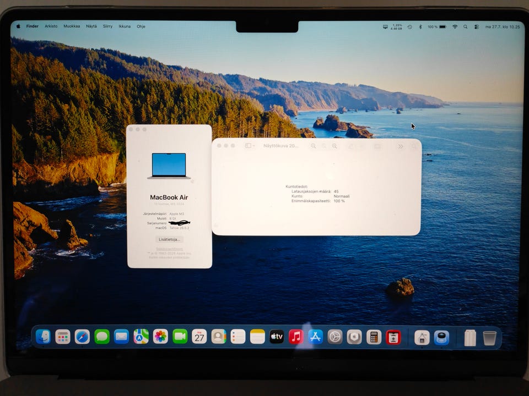Click the Latausjaksojen määrä value 45
This screenshot has width=529, height=396.
[336, 191]
